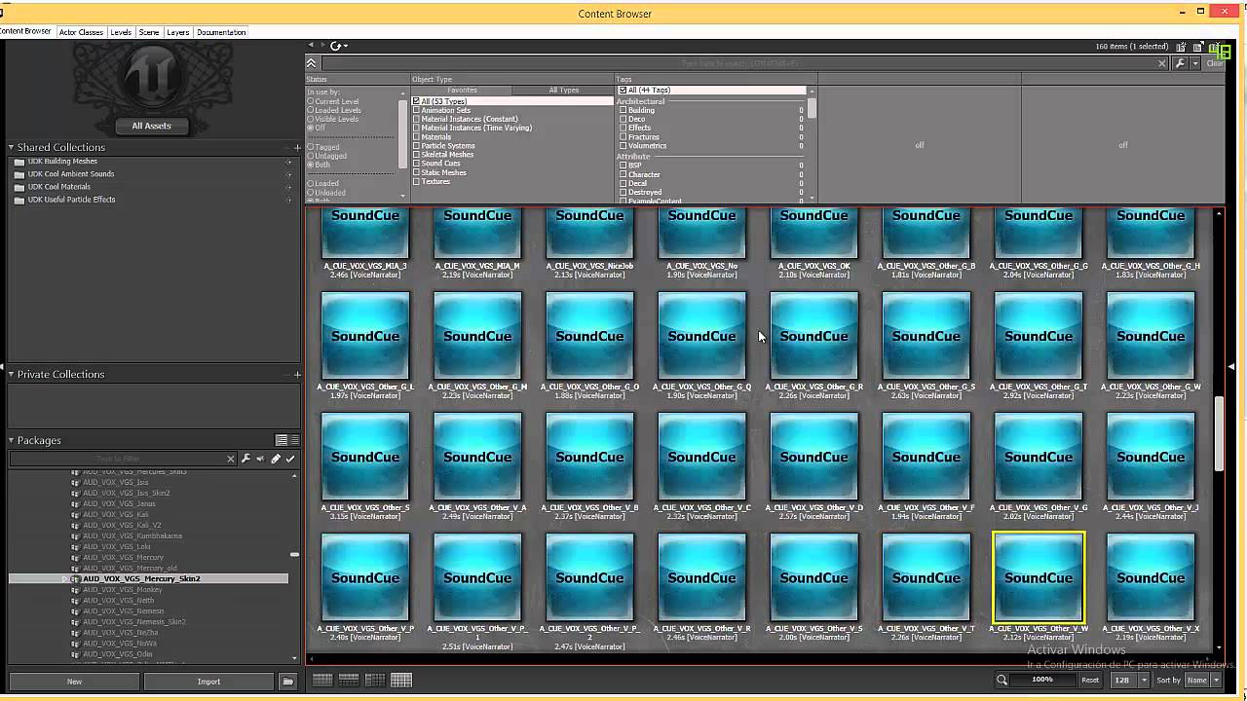
Task: Switch to the Levels tab
Action: tap(121, 32)
